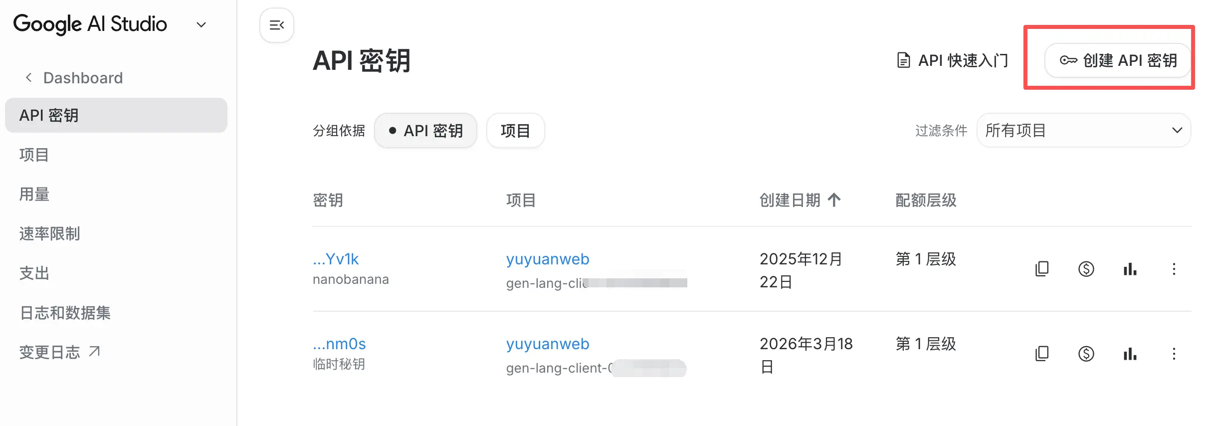Group keys by API 密钥
The width and height of the screenshot is (1207, 426).
[x=425, y=131]
